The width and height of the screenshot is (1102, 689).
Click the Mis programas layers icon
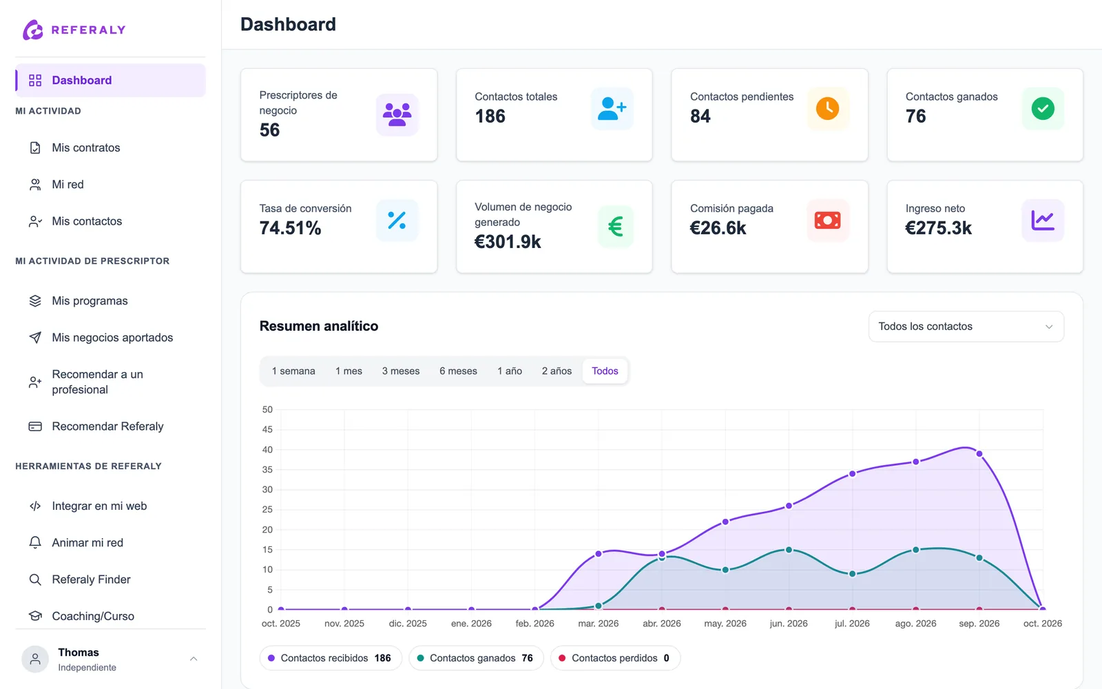35,301
